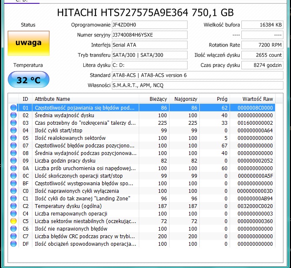Click the Interfejs field showing Serial ATA

click(150, 45)
